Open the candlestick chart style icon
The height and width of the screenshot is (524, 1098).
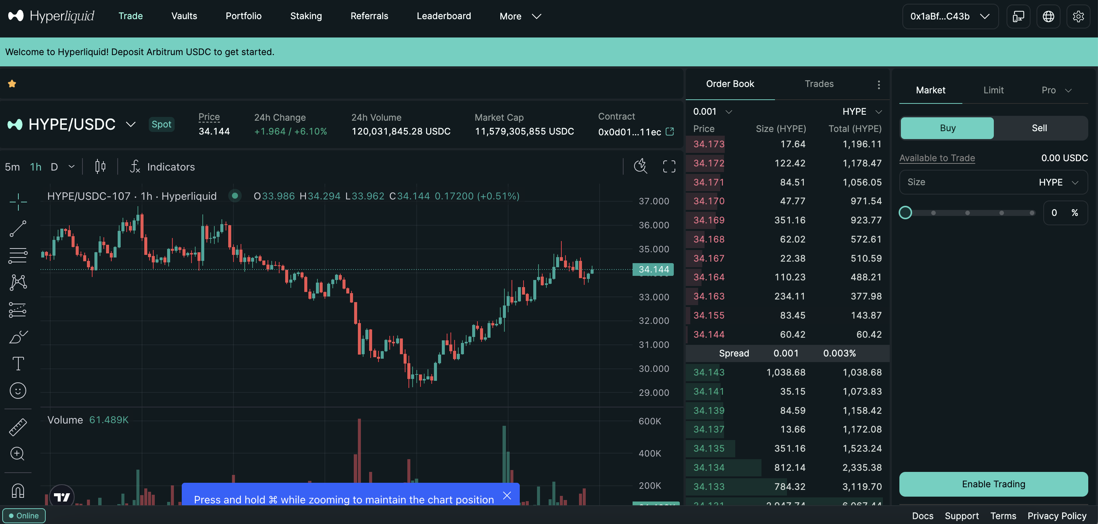[100, 166]
